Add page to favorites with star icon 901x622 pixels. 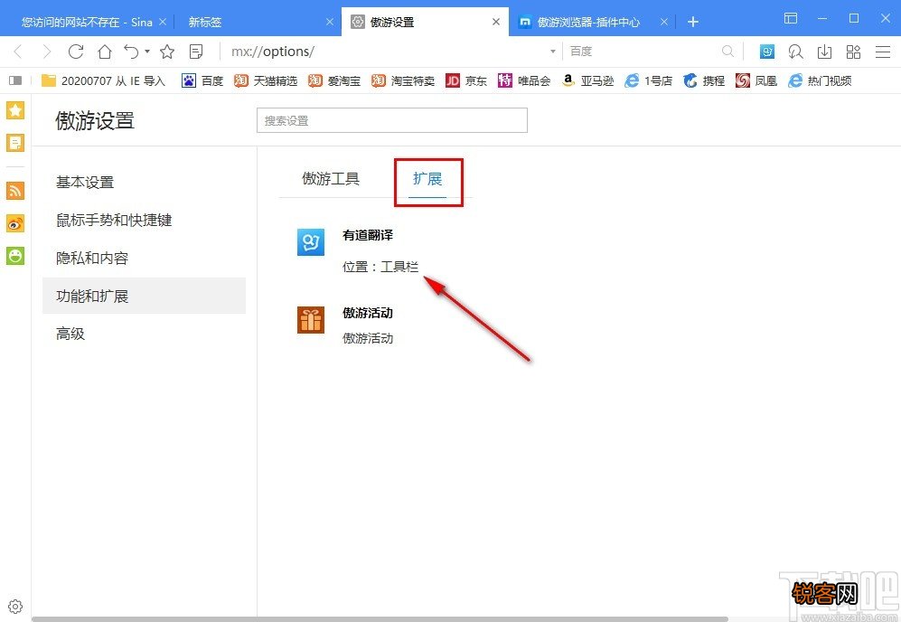click(167, 52)
